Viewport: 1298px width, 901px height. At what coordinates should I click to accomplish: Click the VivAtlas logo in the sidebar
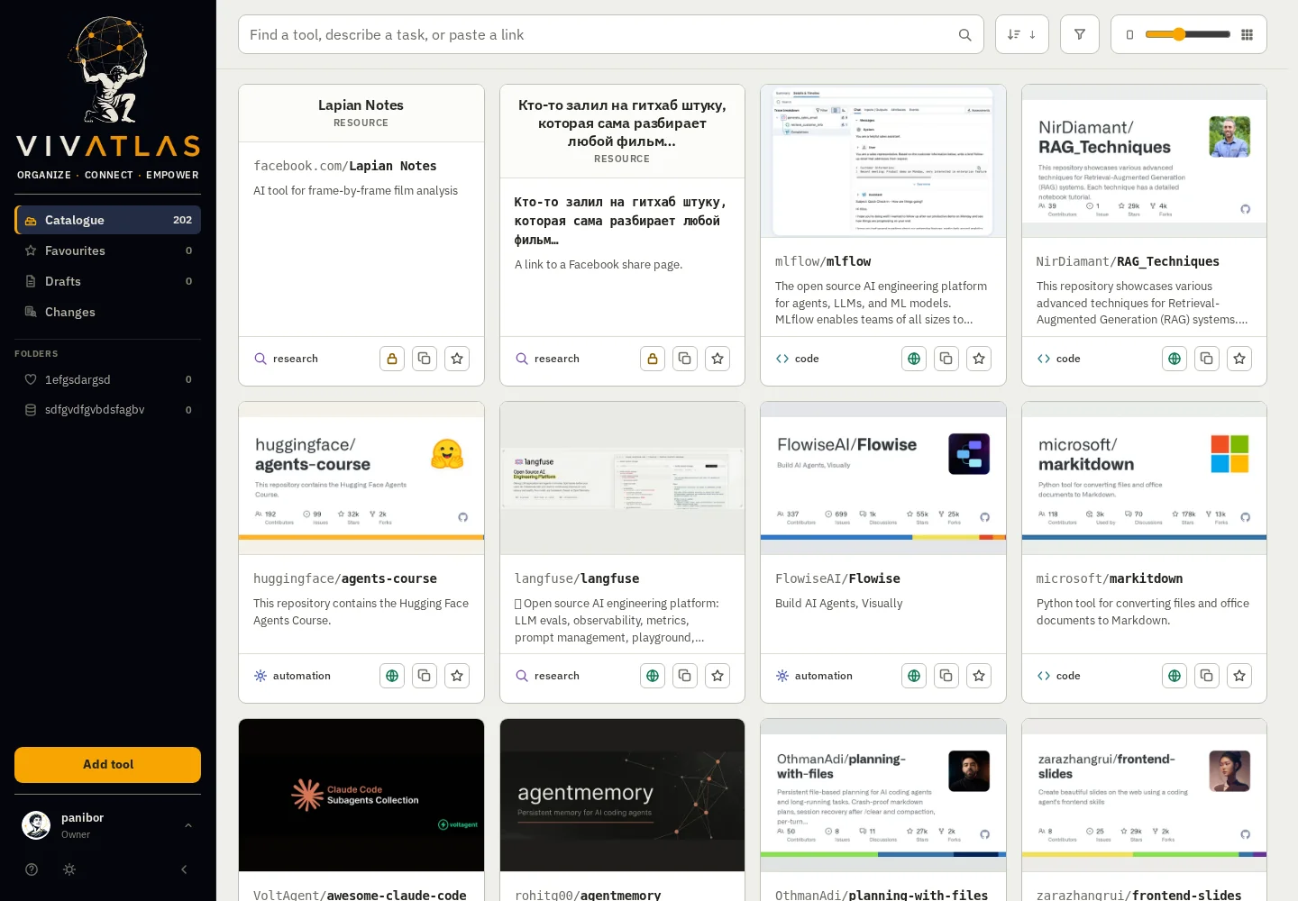tap(108, 98)
